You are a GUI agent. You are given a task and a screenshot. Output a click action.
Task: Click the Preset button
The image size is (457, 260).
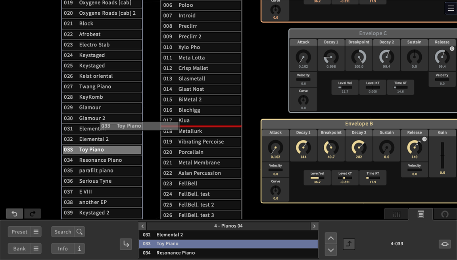(x=19, y=232)
